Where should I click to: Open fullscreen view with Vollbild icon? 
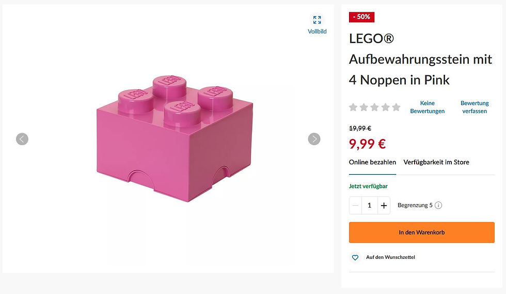click(317, 20)
